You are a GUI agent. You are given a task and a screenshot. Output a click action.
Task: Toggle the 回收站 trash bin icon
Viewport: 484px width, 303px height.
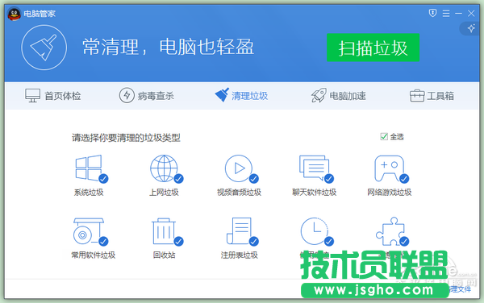tap(167, 232)
